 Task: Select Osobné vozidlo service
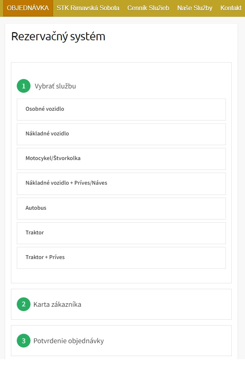(x=121, y=109)
